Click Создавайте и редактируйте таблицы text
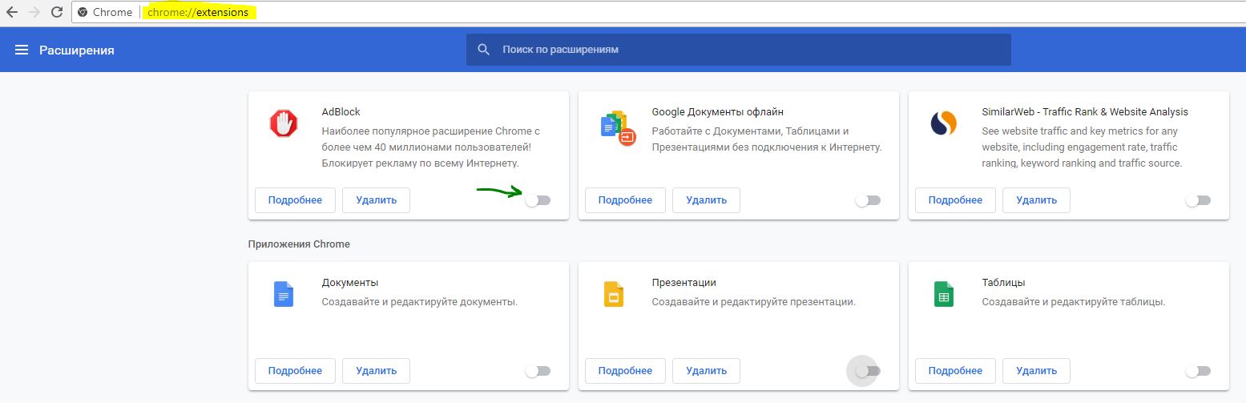1246x403 pixels. tap(1074, 302)
